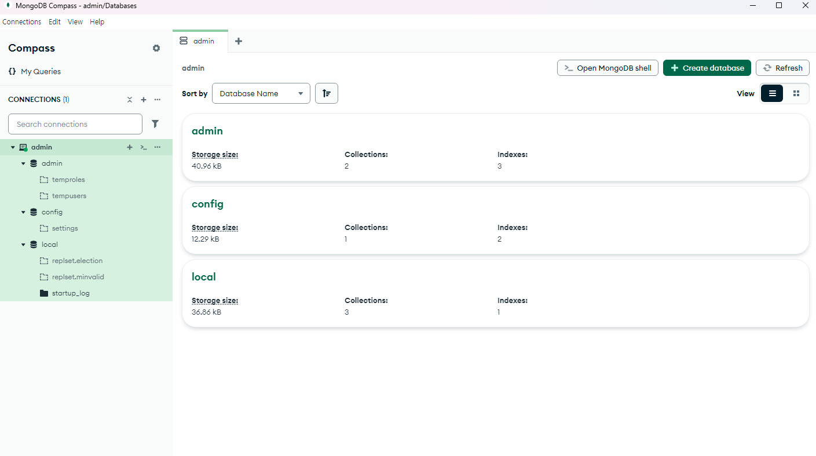The image size is (816, 456).
Task: Click config database cylinder icon in sidebar
Action: tap(34, 212)
